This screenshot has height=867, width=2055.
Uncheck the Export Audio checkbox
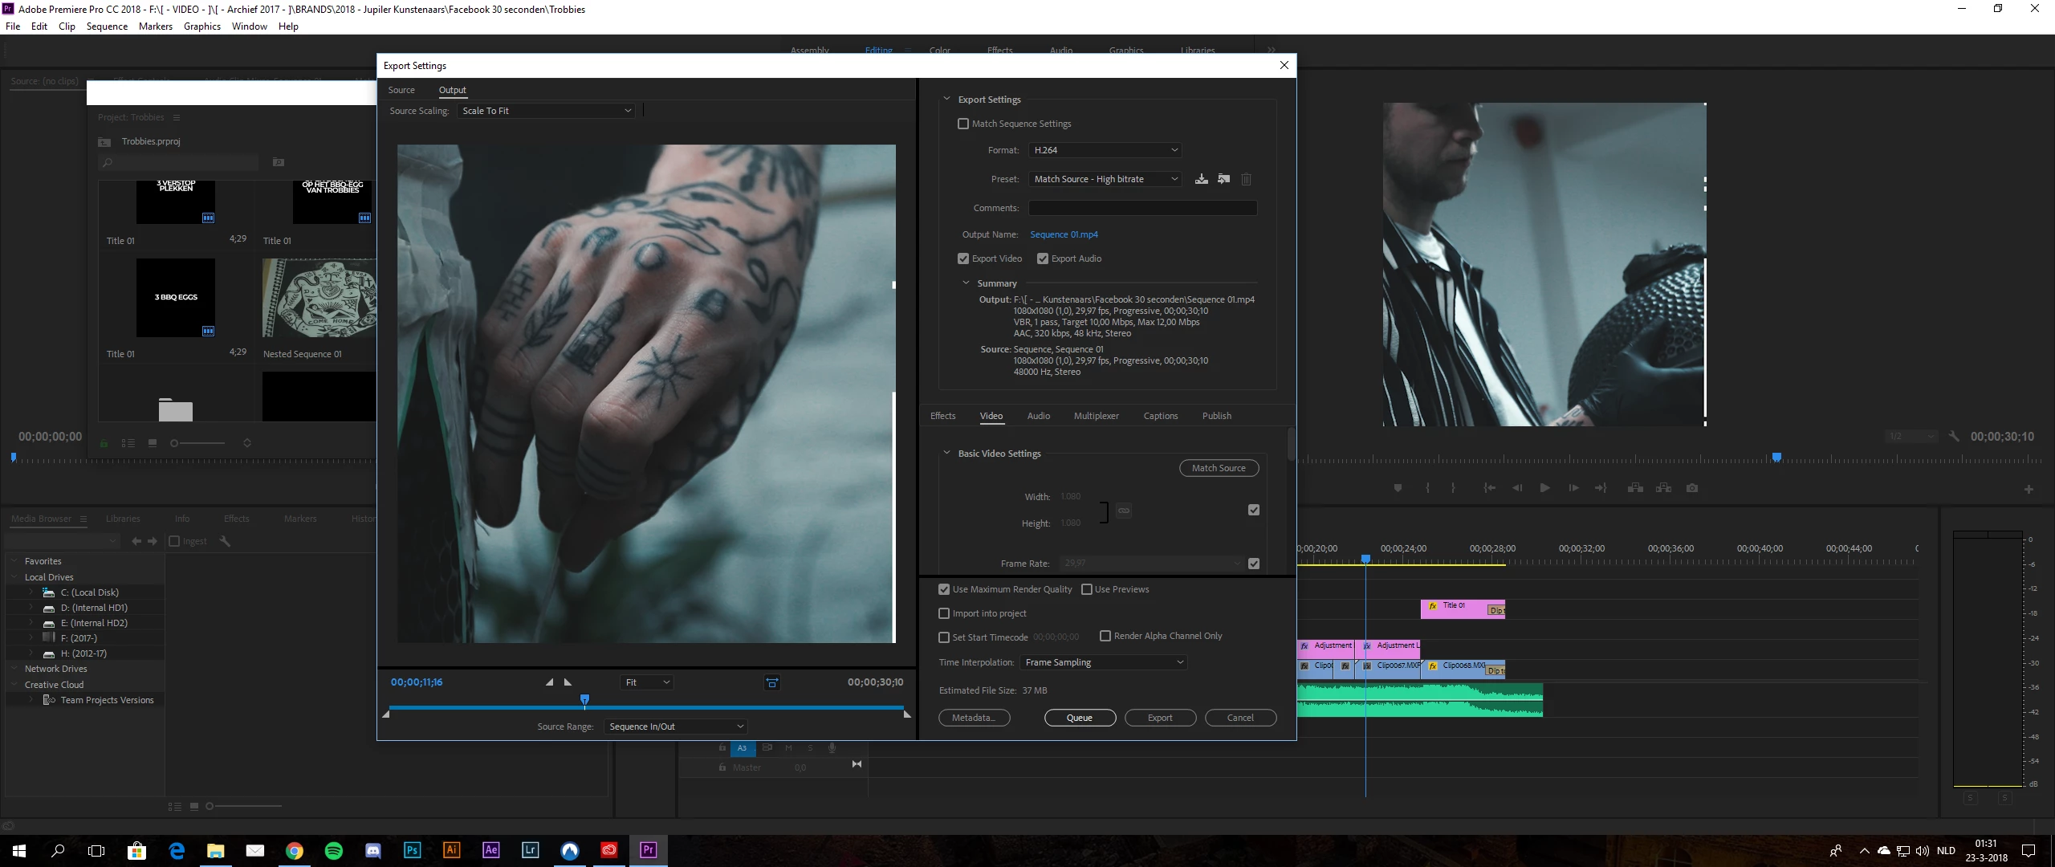(x=1043, y=258)
